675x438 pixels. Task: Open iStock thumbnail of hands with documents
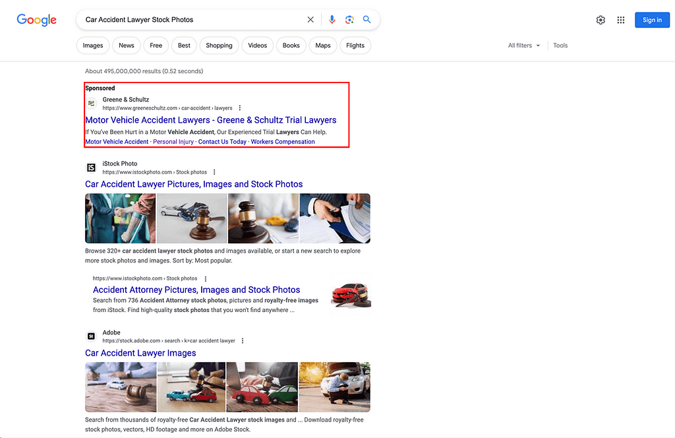click(x=335, y=218)
